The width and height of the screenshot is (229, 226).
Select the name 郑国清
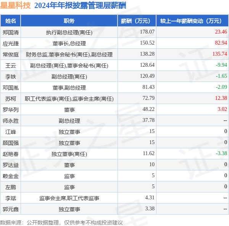11,32
